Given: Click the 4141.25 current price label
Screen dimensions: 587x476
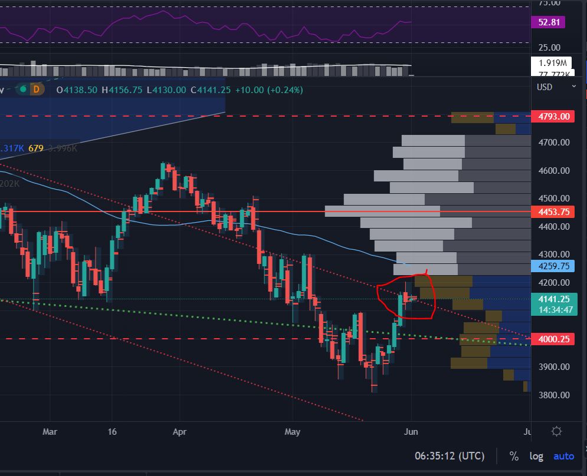Looking at the screenshot, I should click(x=554, y=299).
